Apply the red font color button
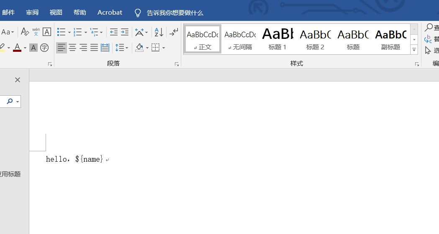Image resolution: width=439 pixels, height=234 pixels. (x=17, y=48)
